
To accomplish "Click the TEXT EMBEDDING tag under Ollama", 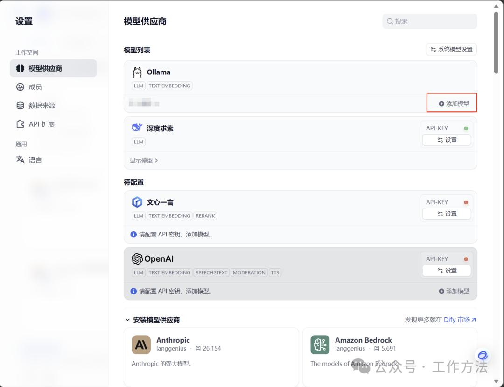I will click(169, 86).
